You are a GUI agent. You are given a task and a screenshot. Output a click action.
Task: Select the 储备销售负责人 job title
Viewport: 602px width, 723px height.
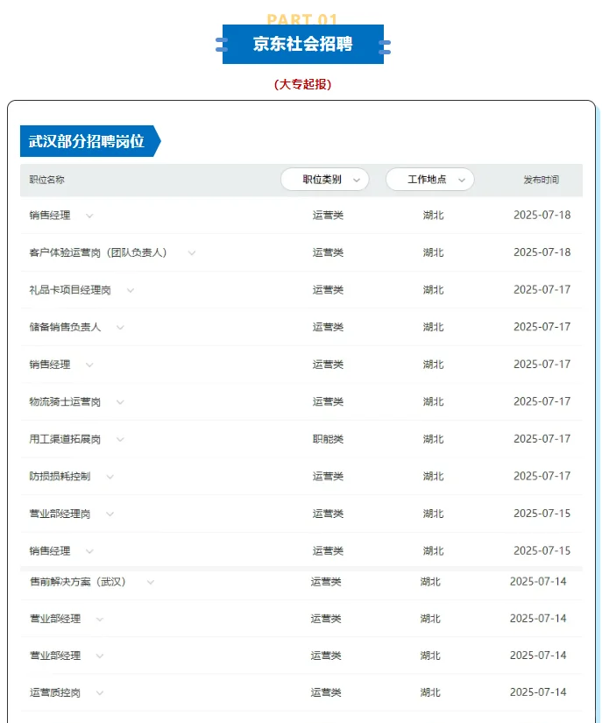[65, 327]
